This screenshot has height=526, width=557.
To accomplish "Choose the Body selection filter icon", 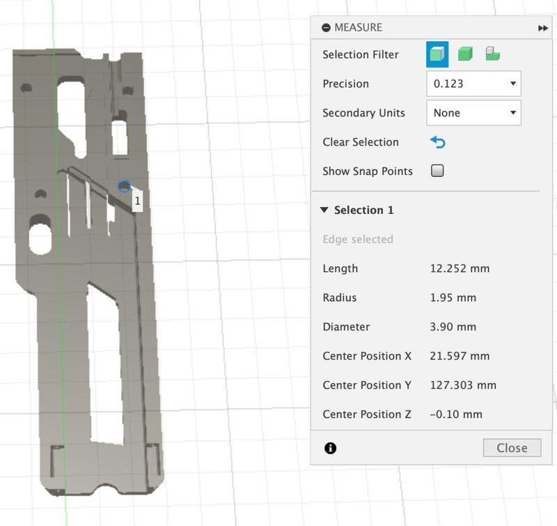I will click(x=465, y=54).
